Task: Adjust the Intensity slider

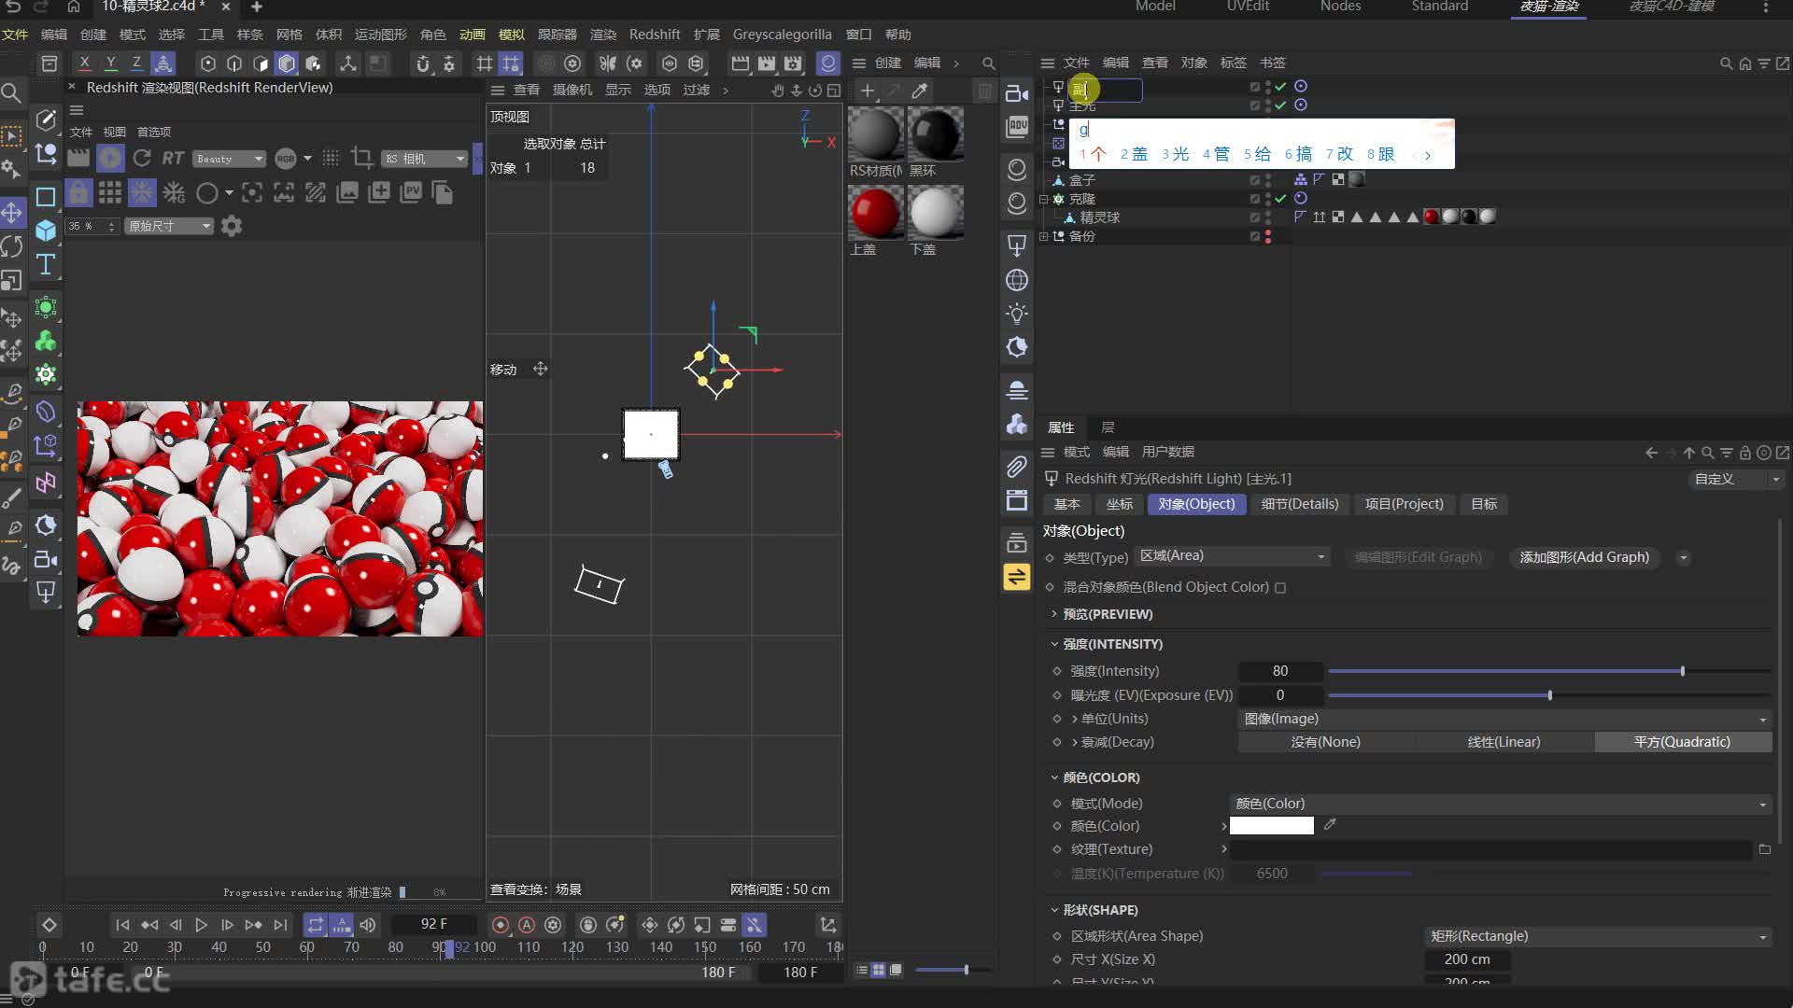Action: point(1548,671)
